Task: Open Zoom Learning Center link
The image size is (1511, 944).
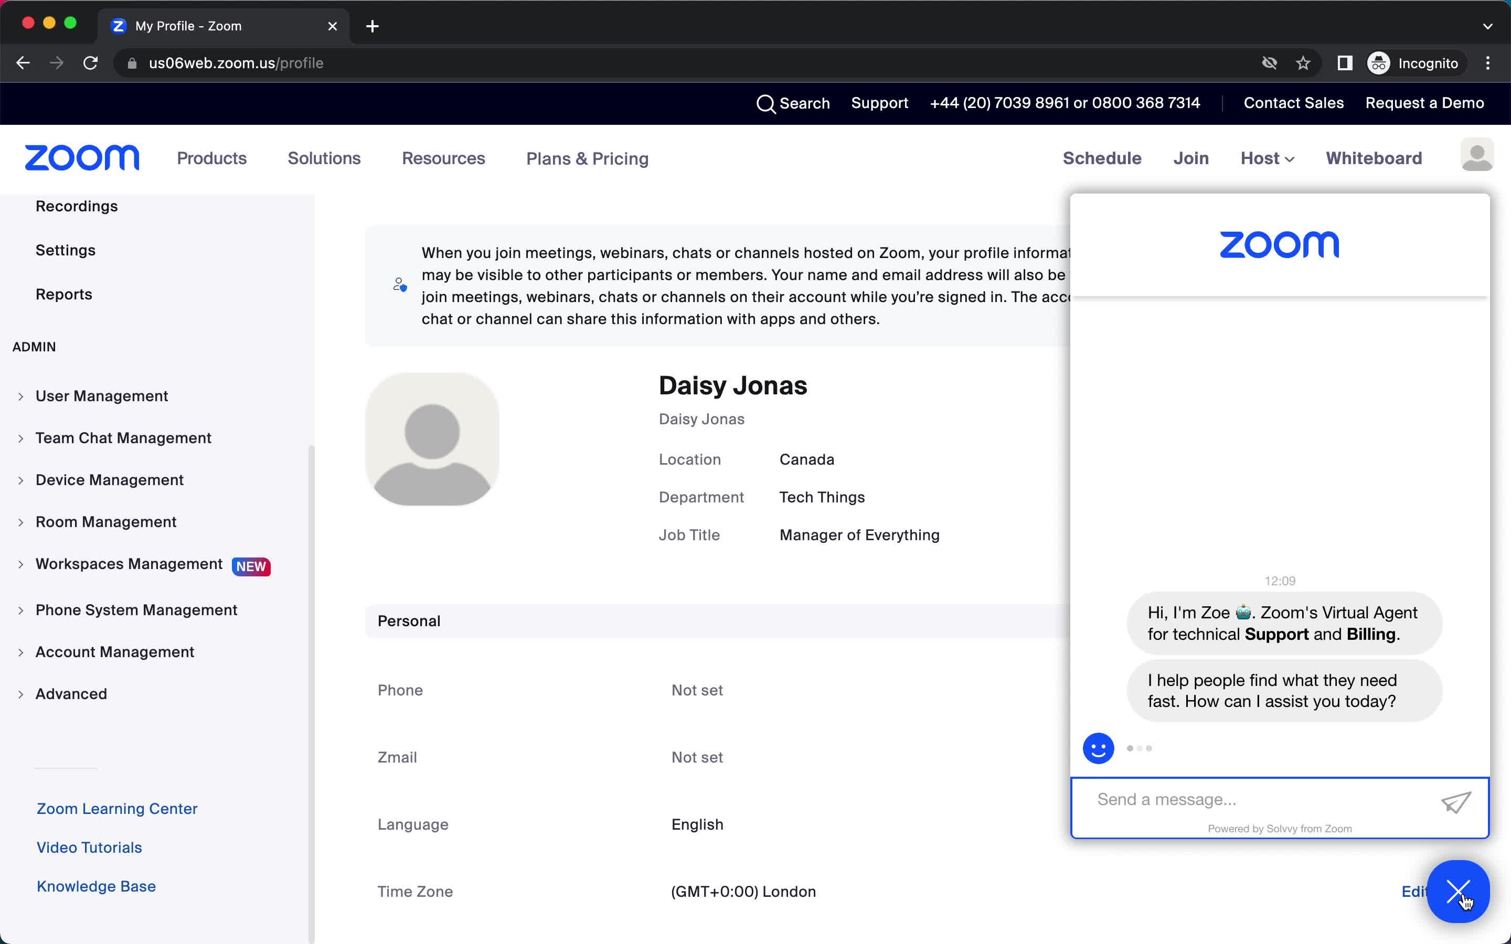Action: click(117, 809)
